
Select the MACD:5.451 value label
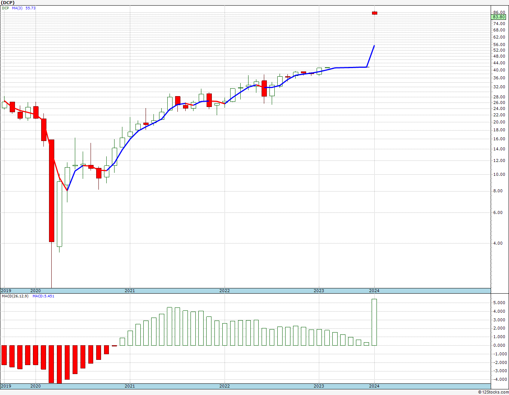pos(43,296)
